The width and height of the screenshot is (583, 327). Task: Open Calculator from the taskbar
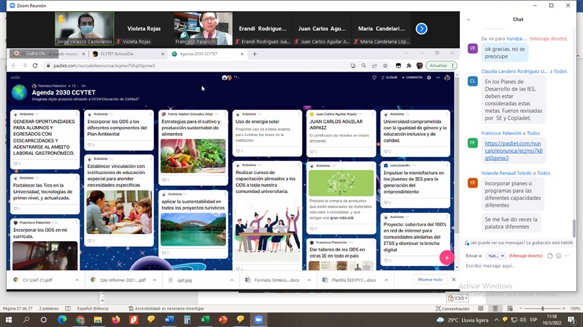tap(187, 320)
